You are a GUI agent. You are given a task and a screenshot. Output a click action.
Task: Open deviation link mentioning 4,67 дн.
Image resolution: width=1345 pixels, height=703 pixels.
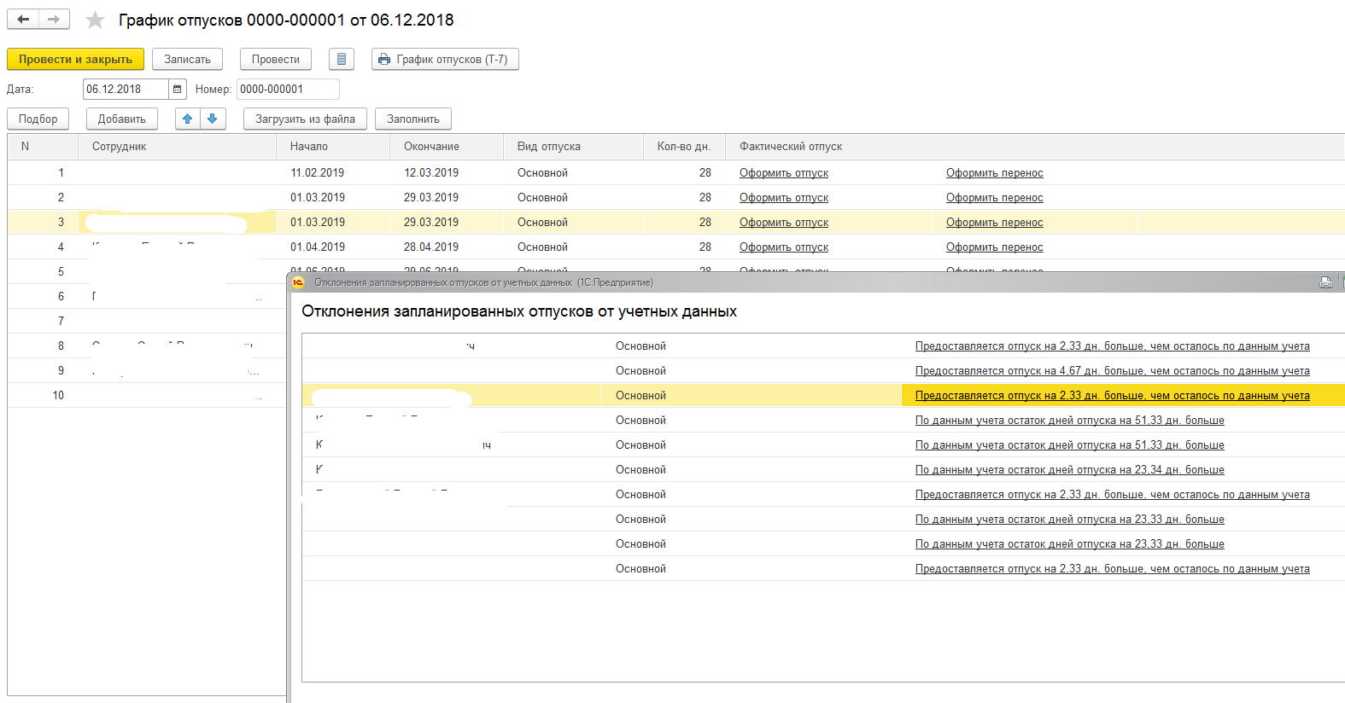point(1112,370)
